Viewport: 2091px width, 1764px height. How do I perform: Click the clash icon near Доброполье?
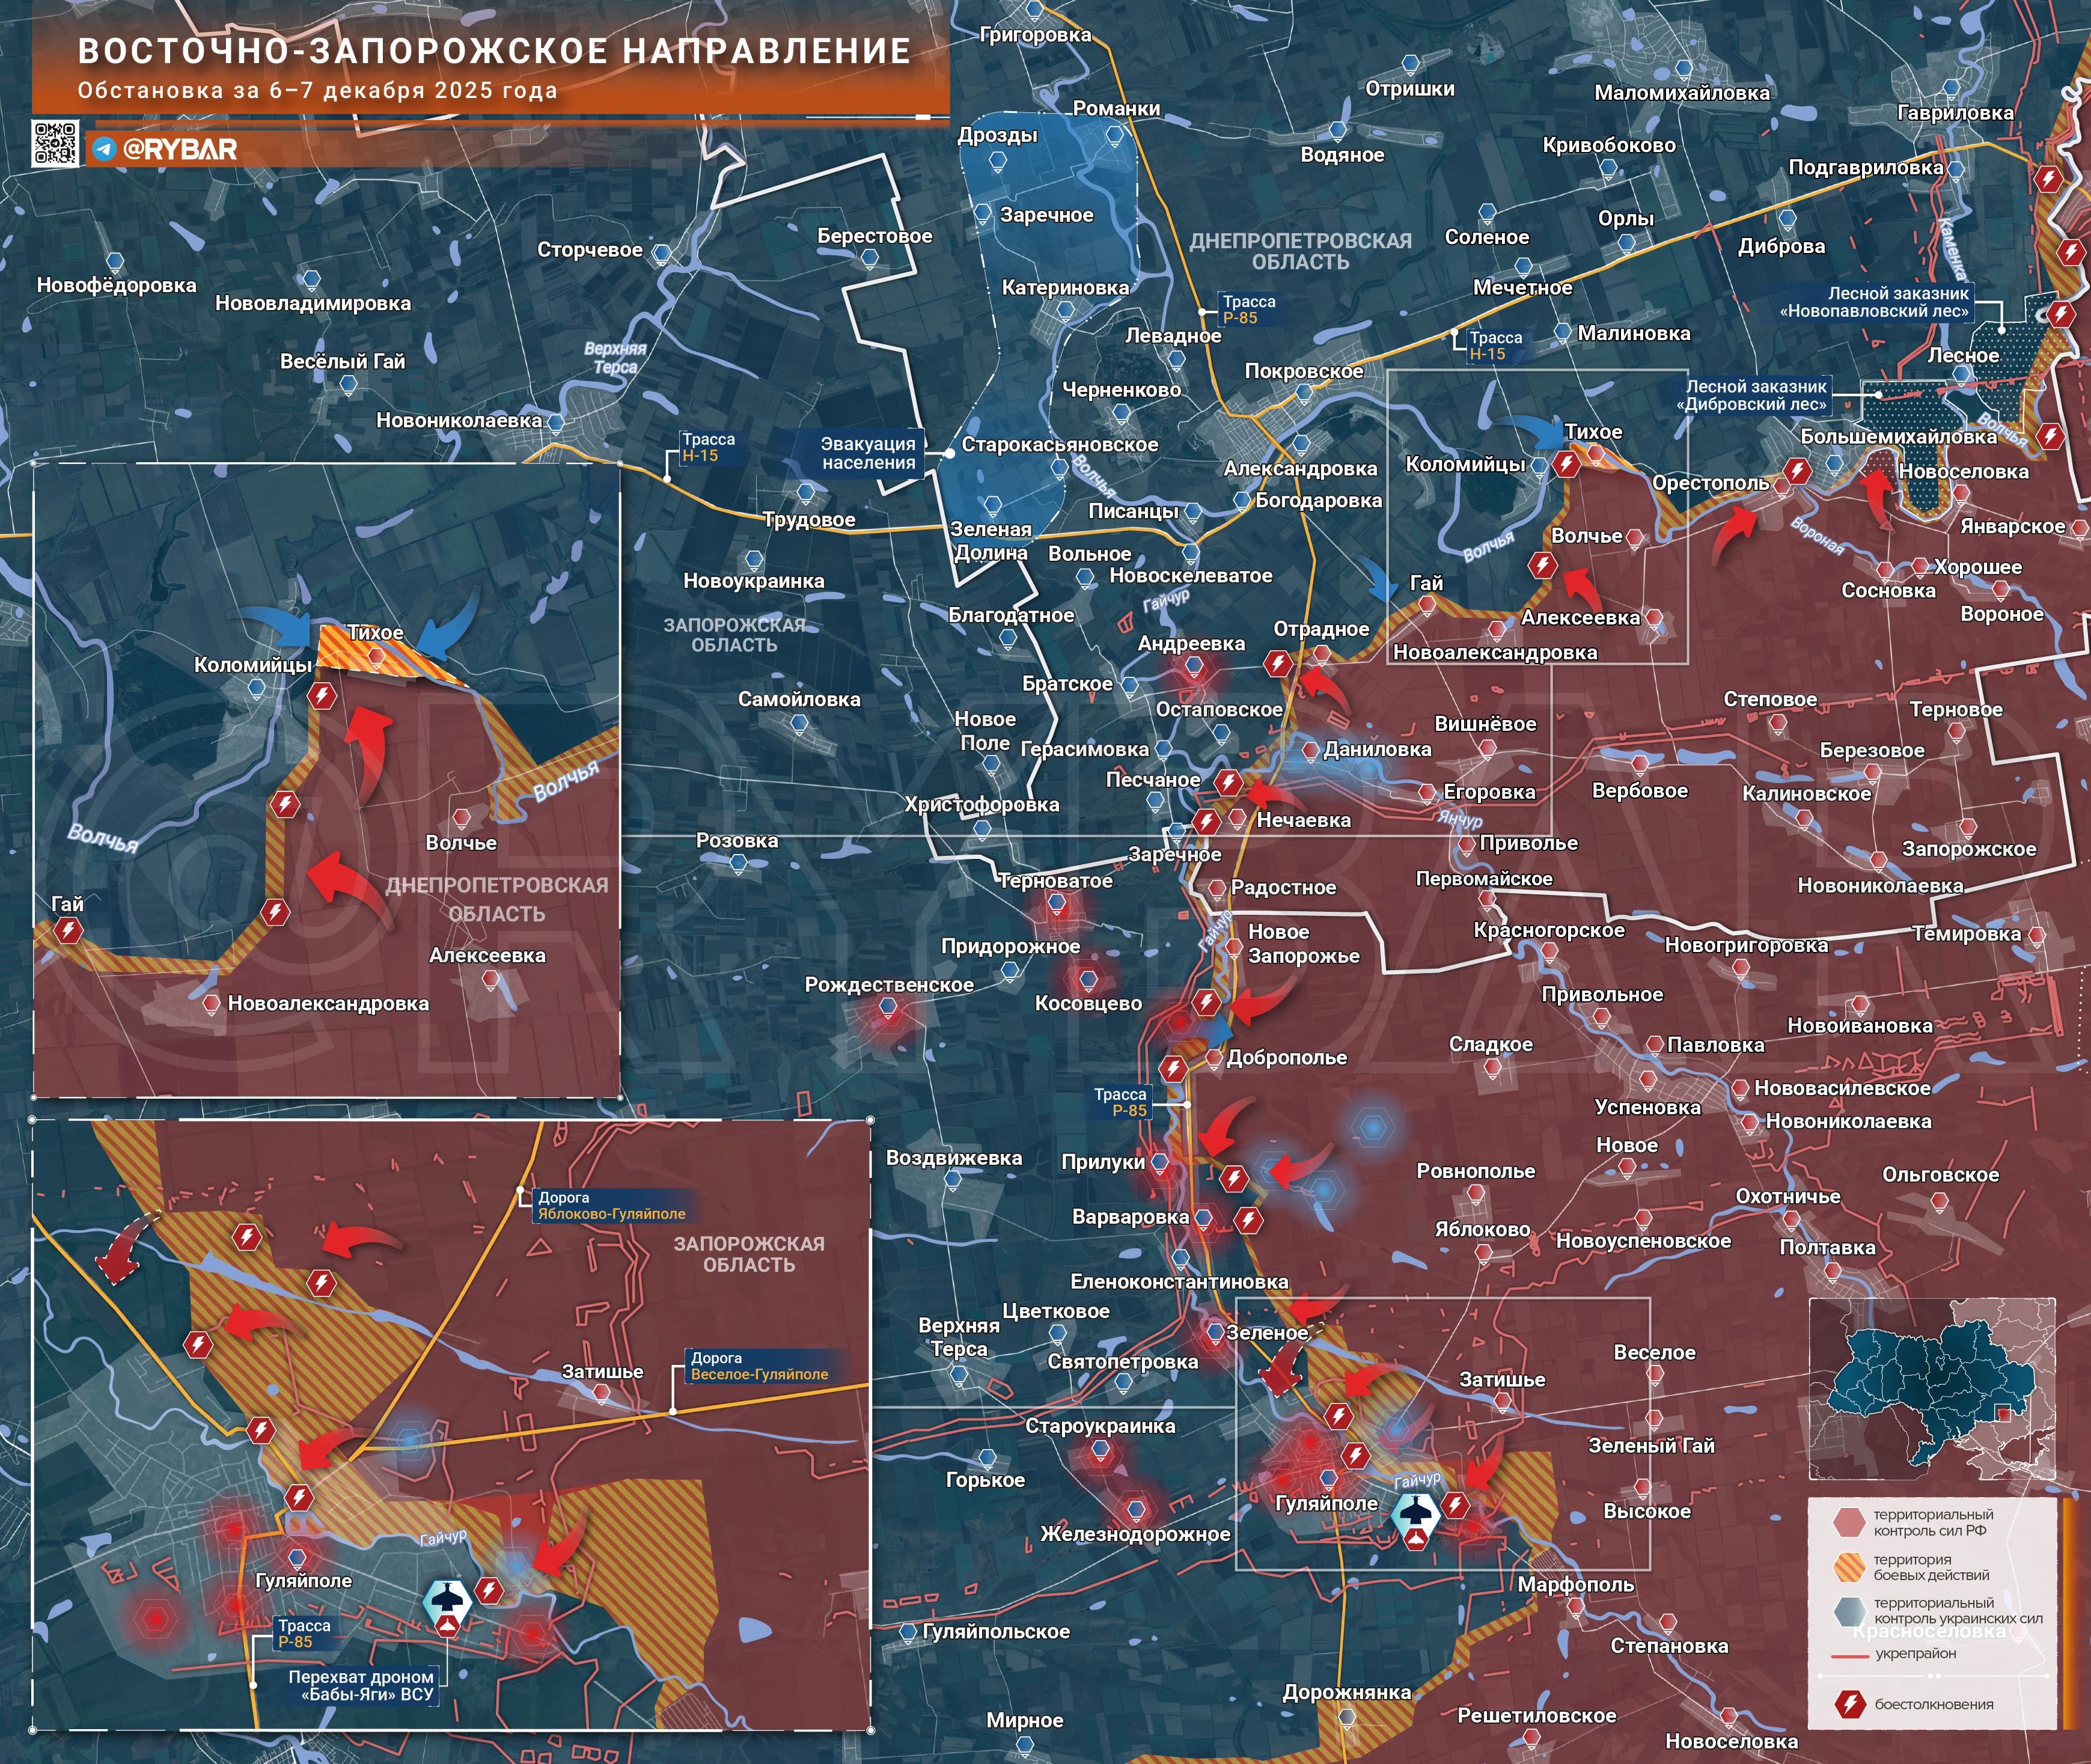click(1173, 1068)
